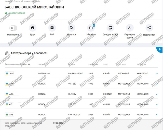Collapse the HONDA CRF 1100 D4 row

coord(157,115)
